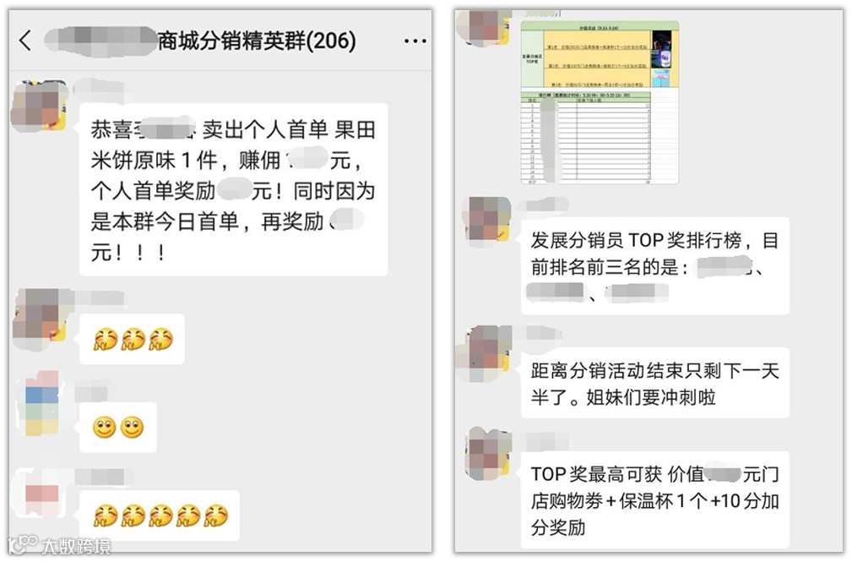The width and height of the screenshot is (852, 562).
Task: Tap sender name above the first-order message
Action: (99, 88)
